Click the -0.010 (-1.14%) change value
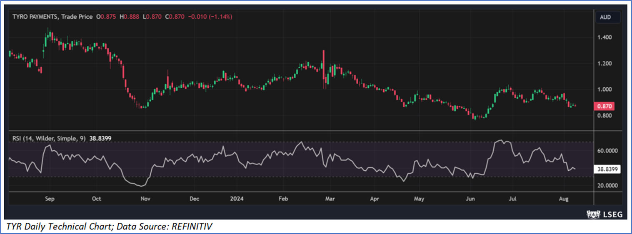Image resolution: width=632 pixels, height=234 pixels. [210, 17]
